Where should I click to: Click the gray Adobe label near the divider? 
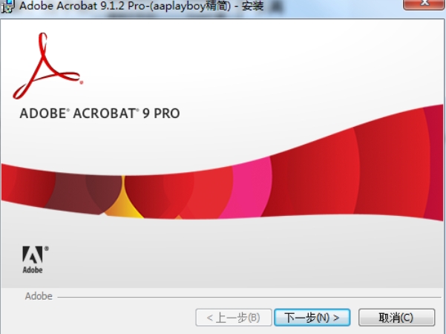coord(39,296)
